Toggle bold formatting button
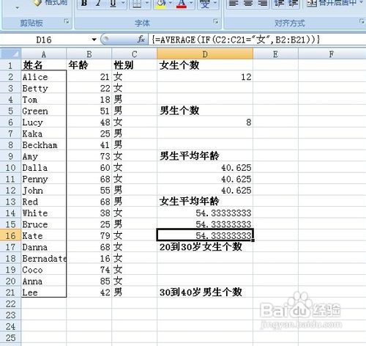Viewport: 366px width, 346px height. point(84,4)
